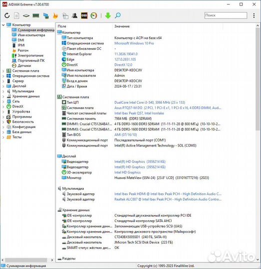The height and width of the screenshot is (269, 261).
Task: Open the three-dot menu button
Action: click(x=254, y=15)
